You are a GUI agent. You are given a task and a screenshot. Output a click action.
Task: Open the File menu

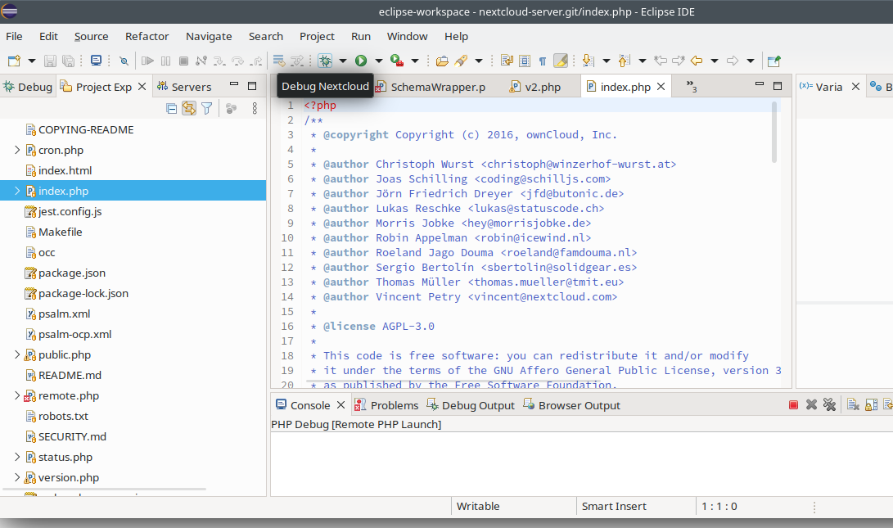14,37
